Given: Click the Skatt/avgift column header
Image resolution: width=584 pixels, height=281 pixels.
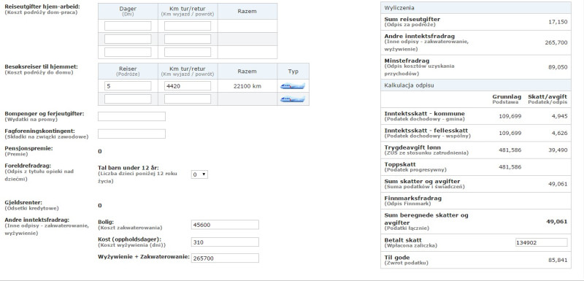Looking at the screenshot, I should pos(547,99).
